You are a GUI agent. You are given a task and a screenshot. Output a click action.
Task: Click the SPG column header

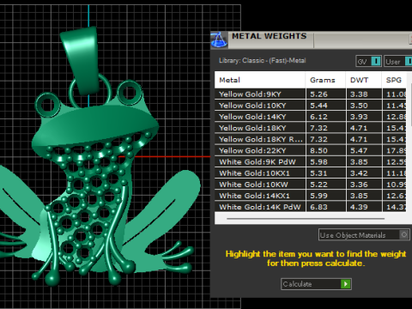pyautogui.click(x=394, y=80)
